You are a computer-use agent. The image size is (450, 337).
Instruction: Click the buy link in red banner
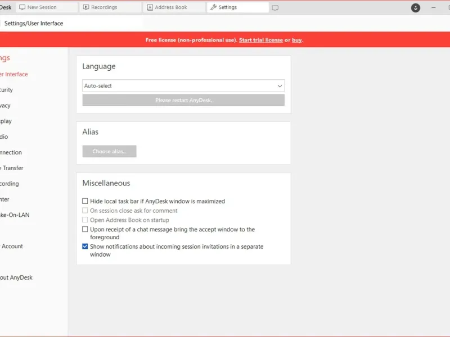click(297, 40)
